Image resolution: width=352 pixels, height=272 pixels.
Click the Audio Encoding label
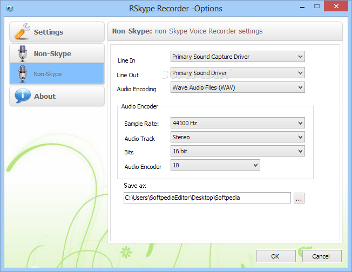[137, 89]
